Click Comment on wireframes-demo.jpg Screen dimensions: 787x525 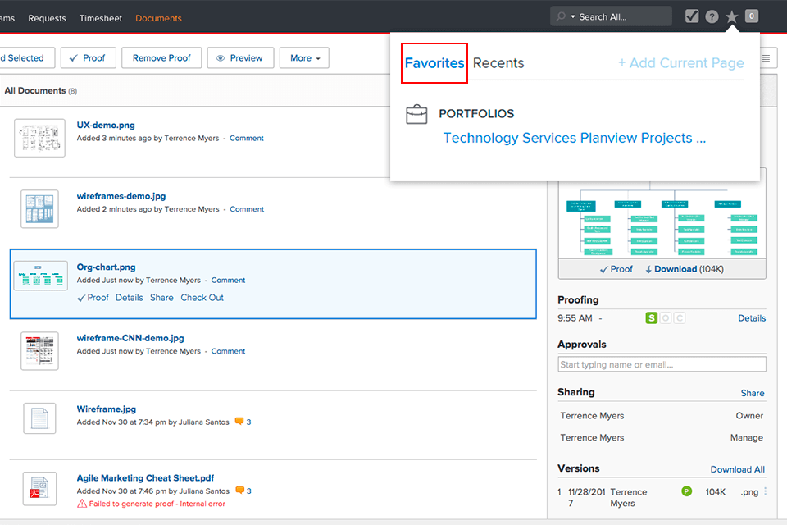pyautogui.click(x=247, y=209)
